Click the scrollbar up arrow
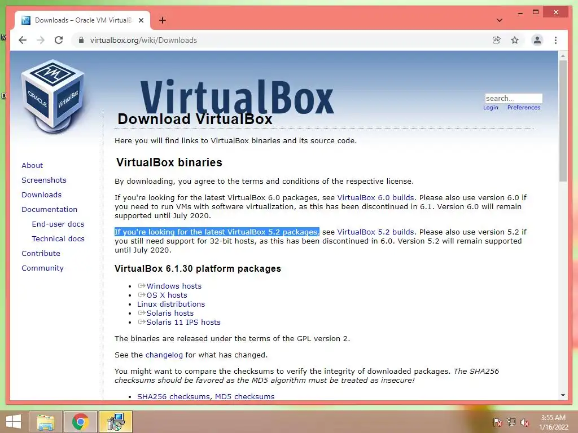Viewport: 578px width, 433px height. pyautogui.click(x=563, y=56)
